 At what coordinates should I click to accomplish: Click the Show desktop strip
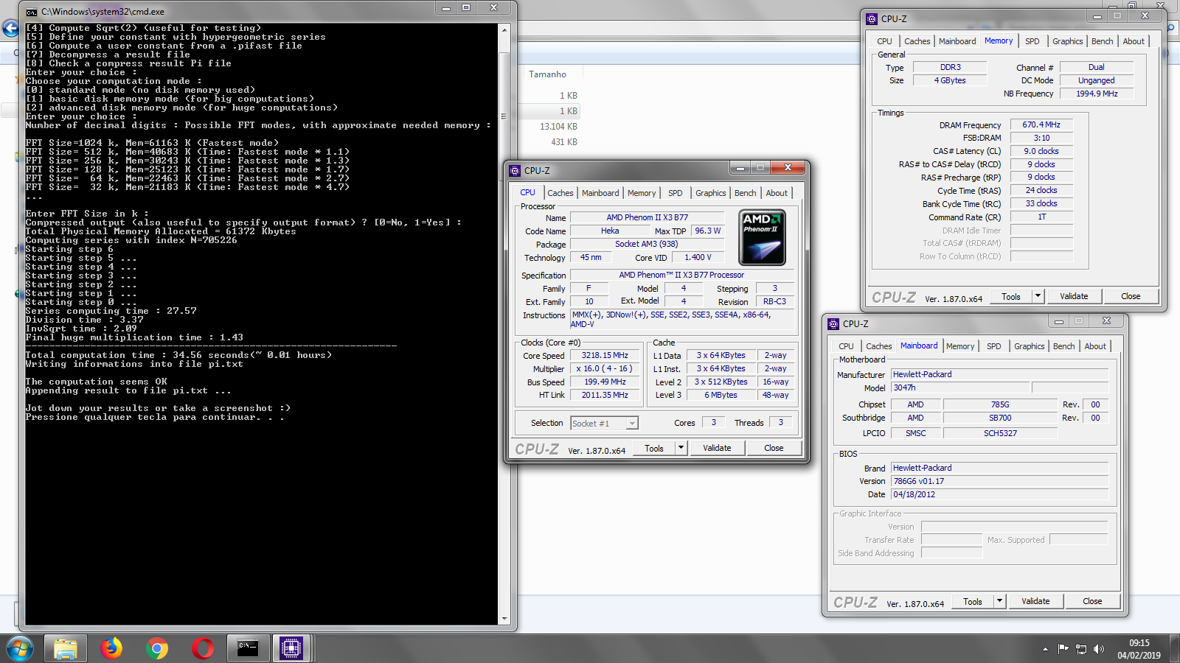tap(1174, 649)
